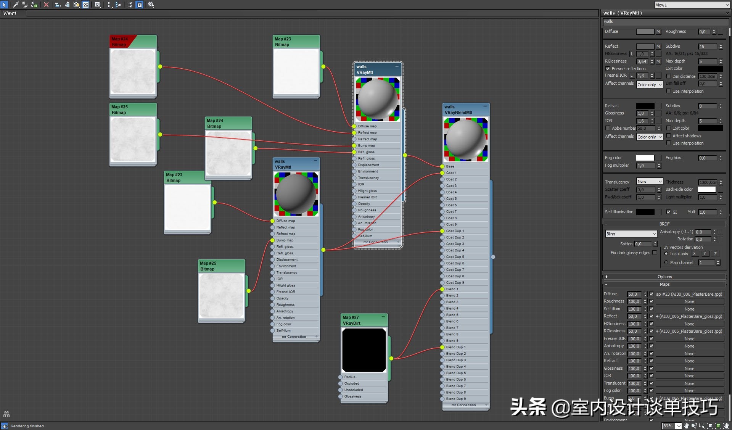732x430 pixels.
Task: Open the Translucency None dropdown
Action: tap(649, 182)
